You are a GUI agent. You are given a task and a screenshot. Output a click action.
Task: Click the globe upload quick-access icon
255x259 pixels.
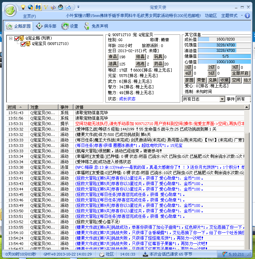[31, 7]
